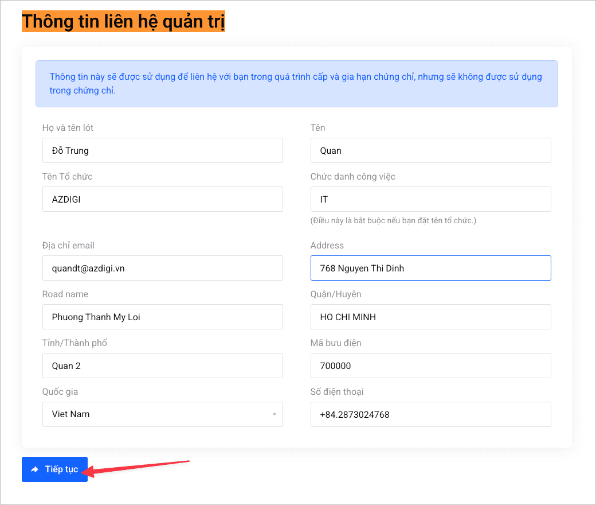Focus the Tên Tổ chức field
The height and width of the screenshot is (505, 596).
(x=162, y=199)
